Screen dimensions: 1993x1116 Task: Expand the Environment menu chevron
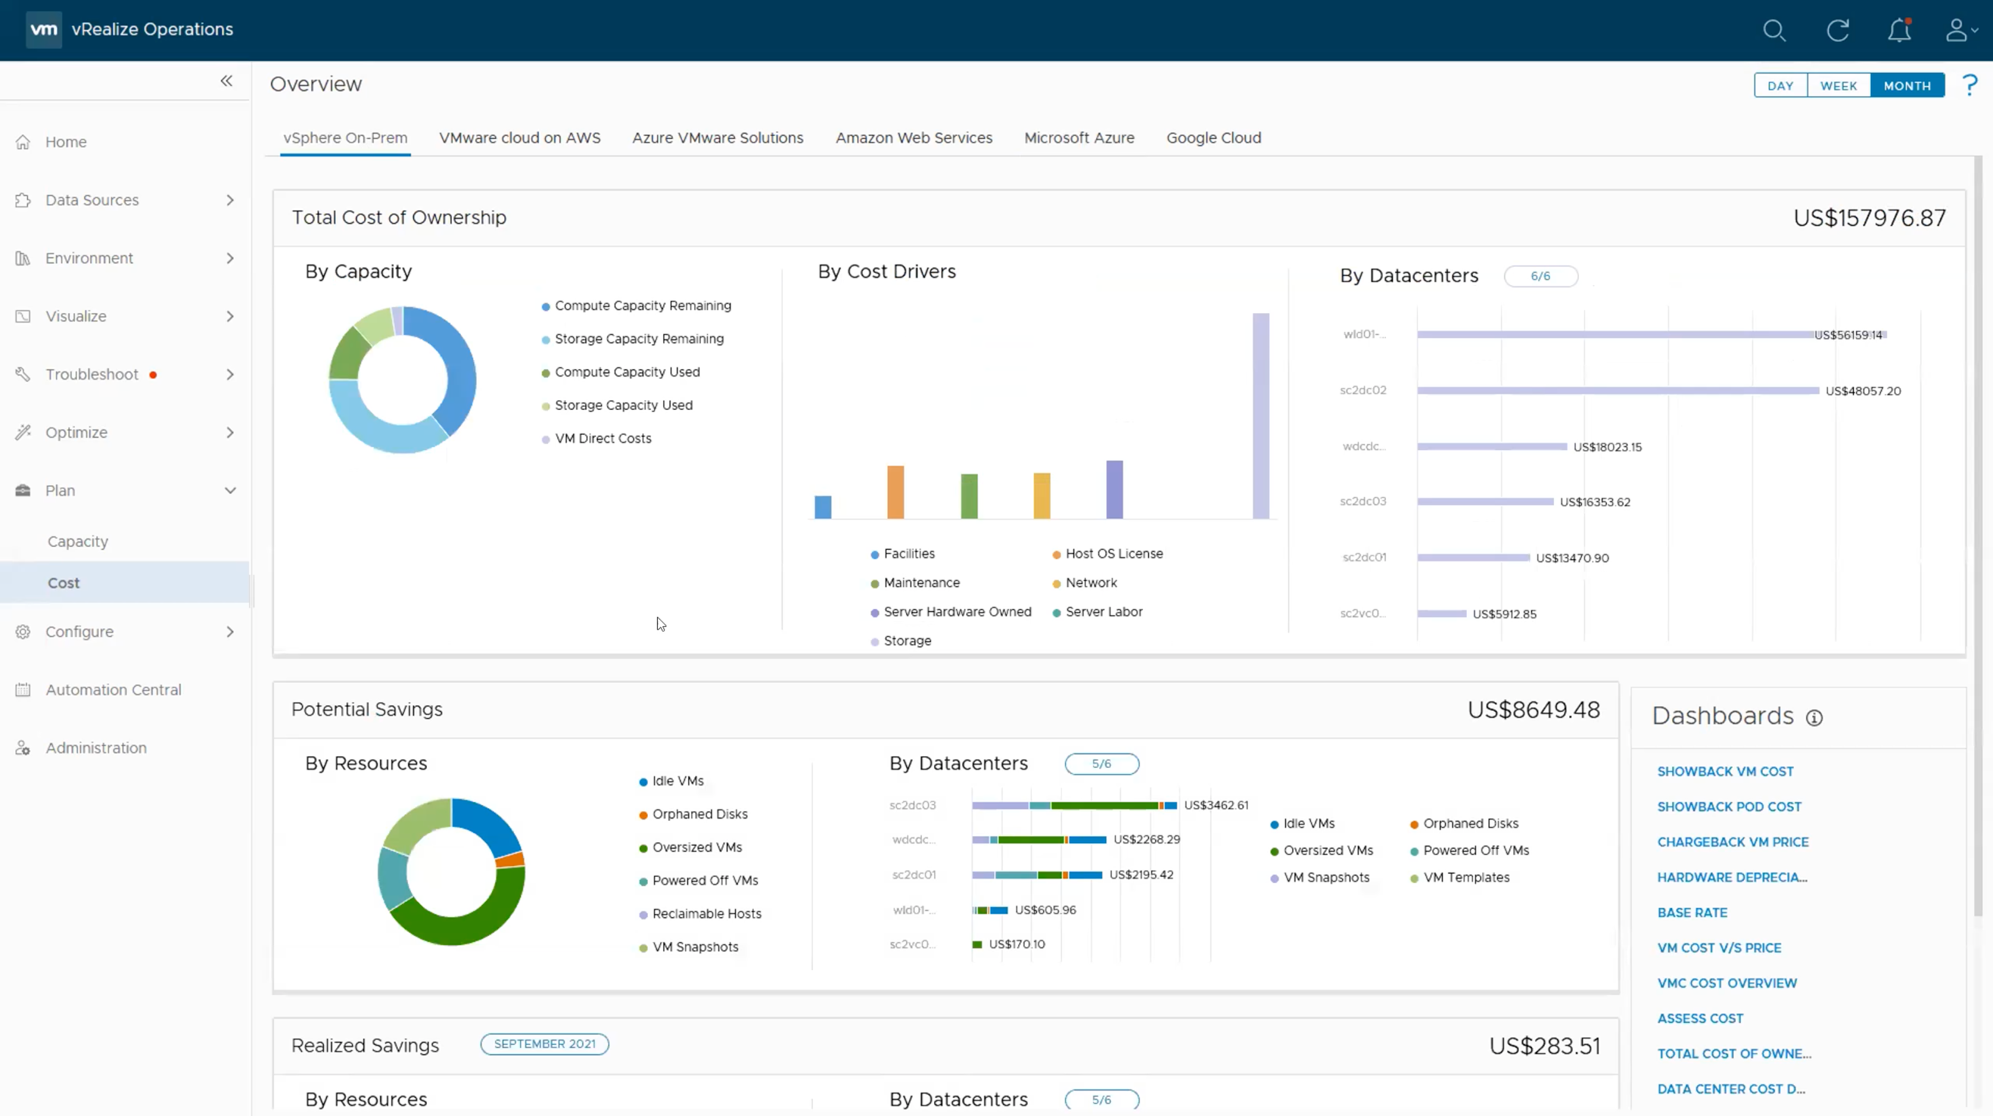click(230, 259)
